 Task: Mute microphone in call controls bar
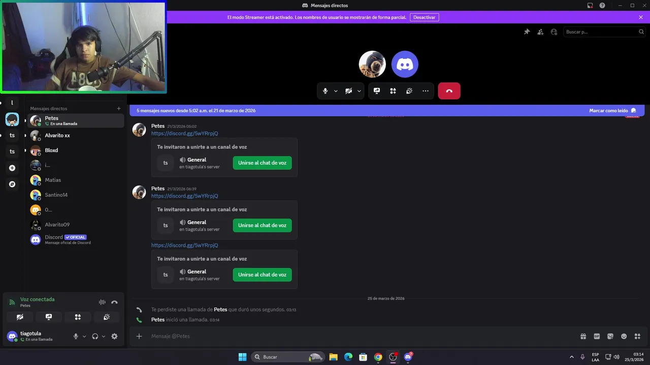click(326, 91)
